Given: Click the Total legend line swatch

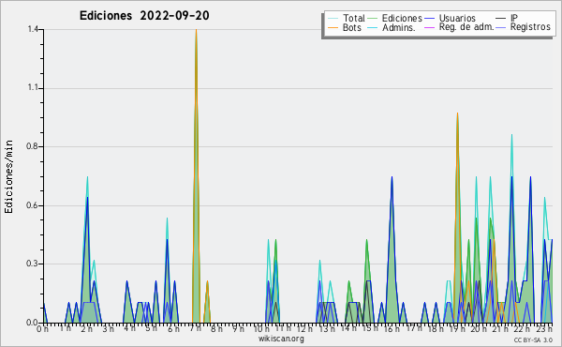Looking at the screenshot, I should [333, 19].
